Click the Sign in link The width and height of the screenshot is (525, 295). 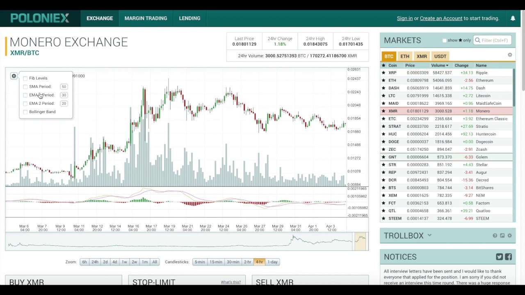[405, 18]
